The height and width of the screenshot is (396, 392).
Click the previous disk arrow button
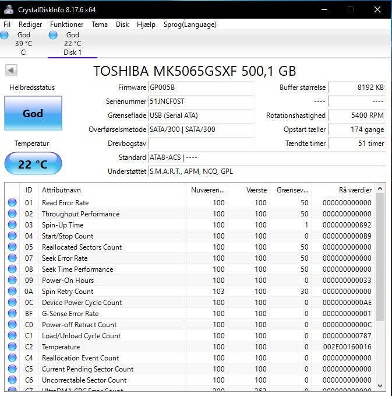11,71
